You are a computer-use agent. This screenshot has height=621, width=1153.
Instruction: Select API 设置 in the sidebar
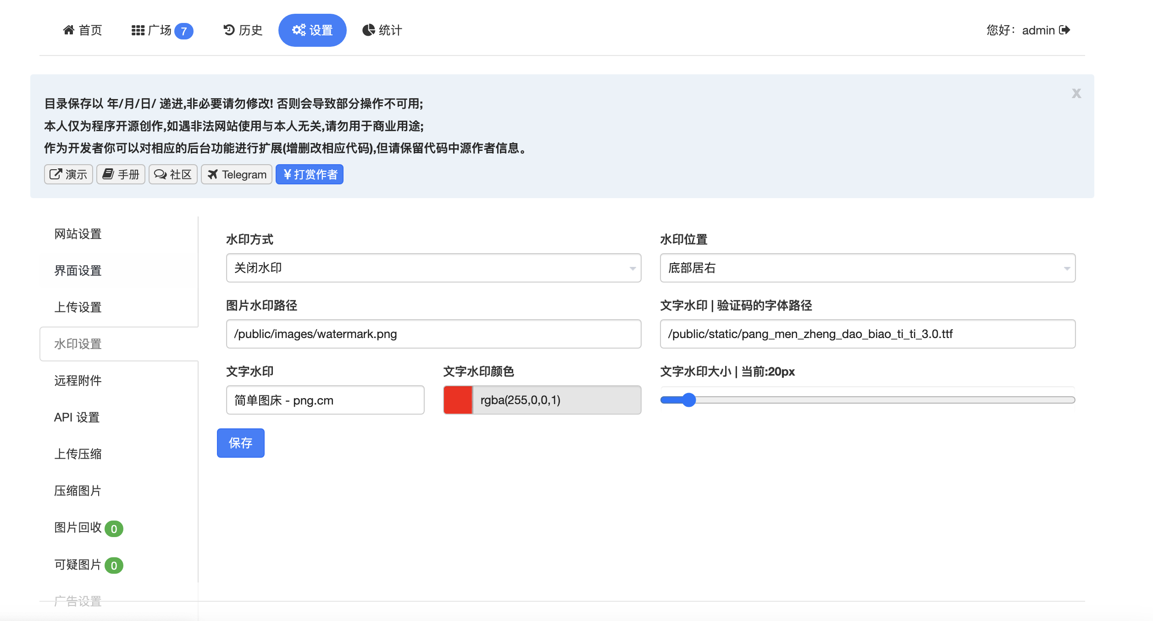pyautogui.click(x=77, y=417)
